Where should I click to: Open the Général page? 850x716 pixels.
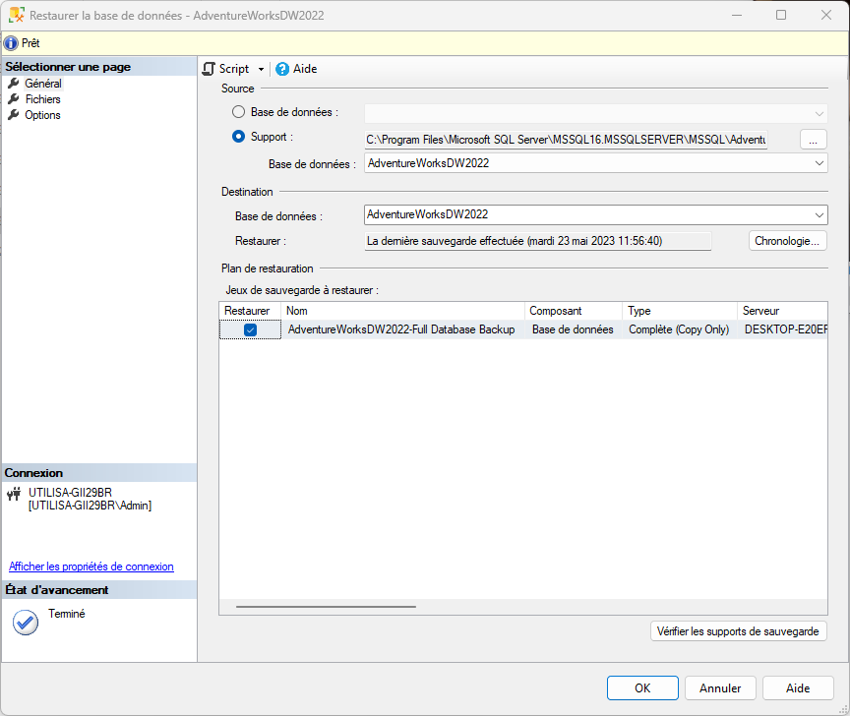[x=43, y=84]
